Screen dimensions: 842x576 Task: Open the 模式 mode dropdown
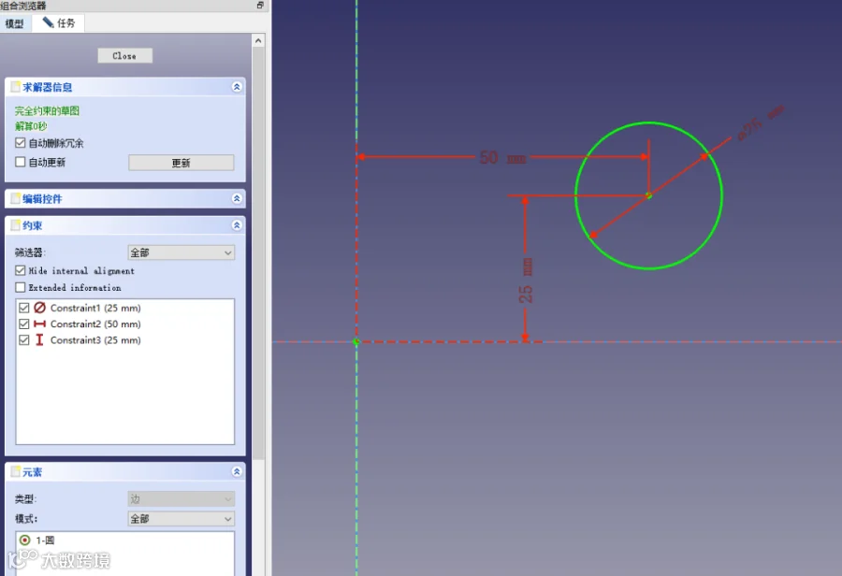[181, 519]
